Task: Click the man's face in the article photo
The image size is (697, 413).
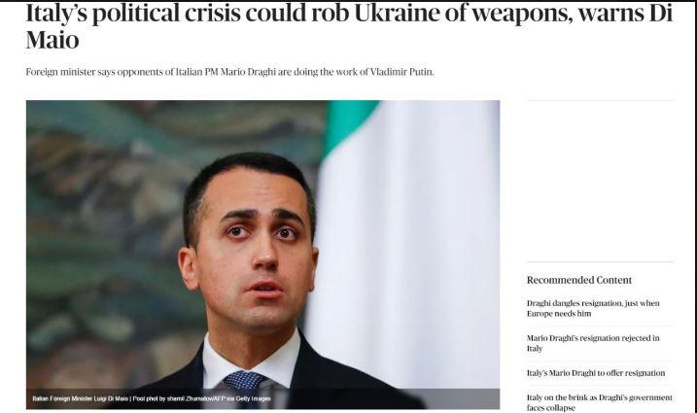Action: point(254,249)
